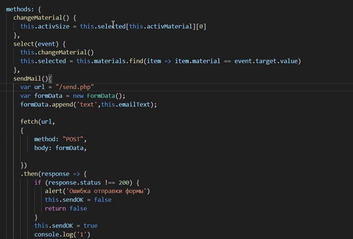Click the 'text' string argument

(87, 105)
